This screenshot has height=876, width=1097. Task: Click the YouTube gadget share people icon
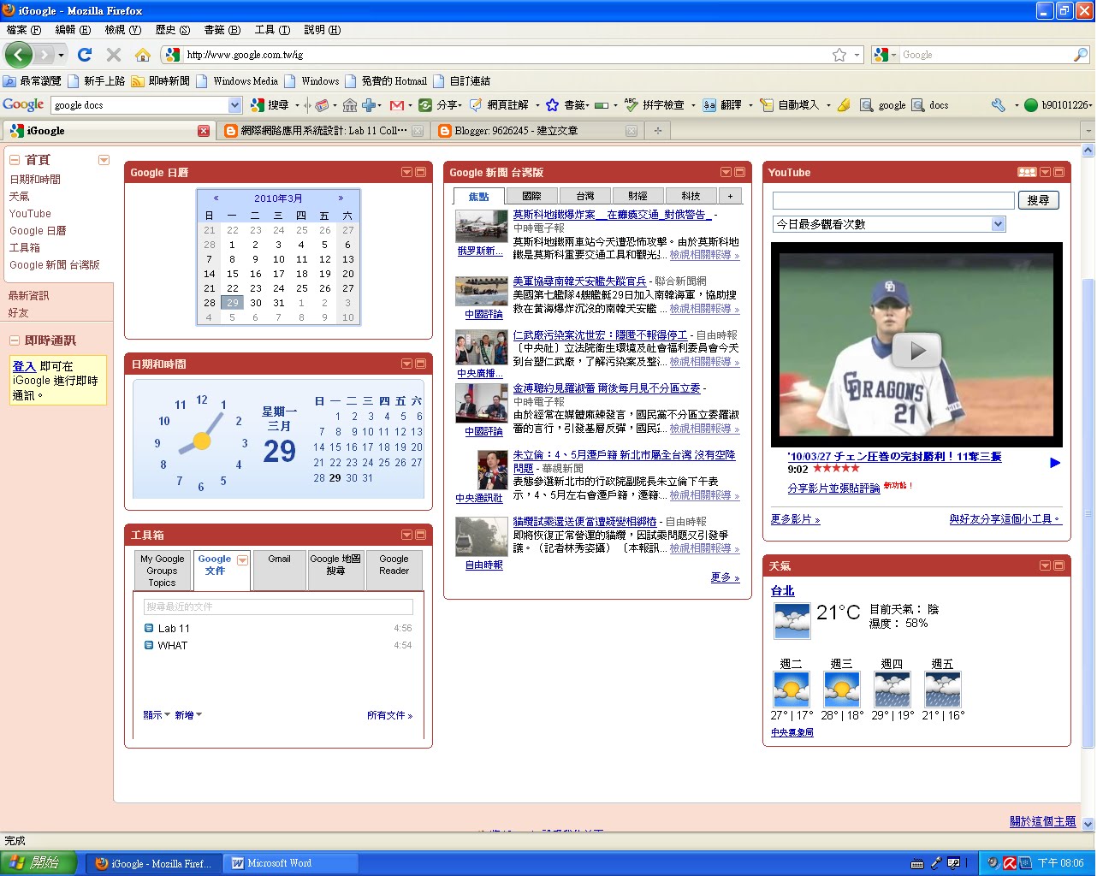coord(1027,172)
